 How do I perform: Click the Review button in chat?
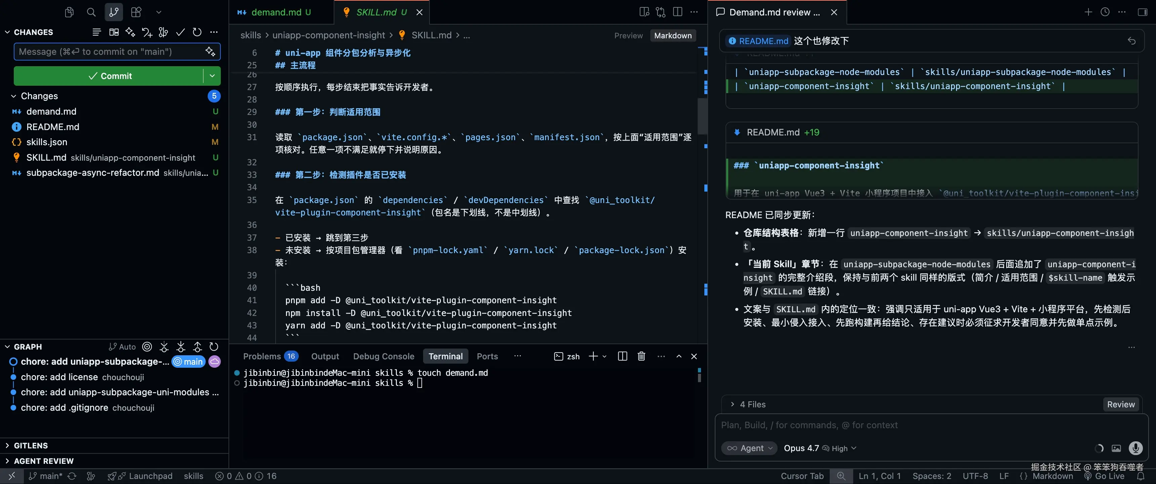click(1121, 404)
